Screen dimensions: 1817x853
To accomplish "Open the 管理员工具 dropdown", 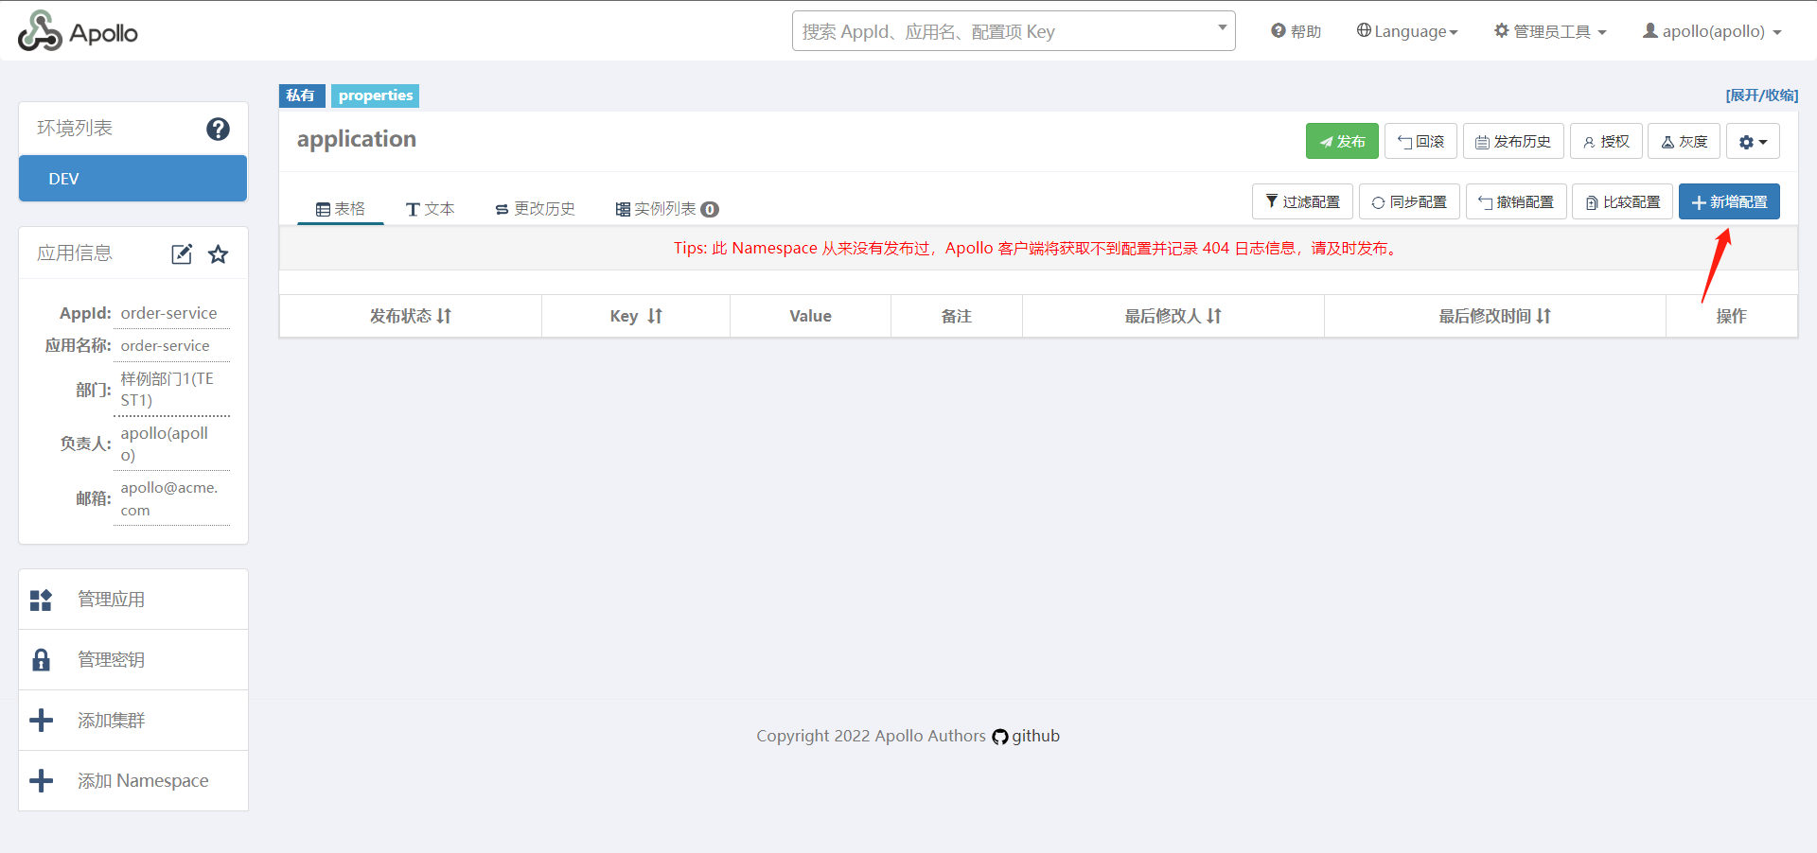I will pos(1550,31).
